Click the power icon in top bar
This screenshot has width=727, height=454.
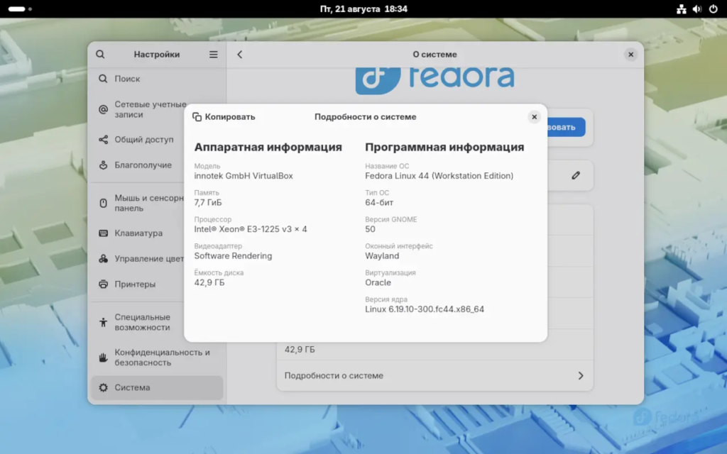pos(713,9)
